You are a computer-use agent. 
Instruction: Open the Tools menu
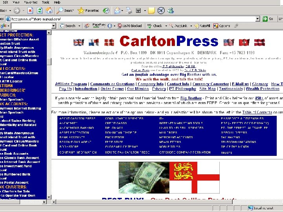[x=46, y=2]
